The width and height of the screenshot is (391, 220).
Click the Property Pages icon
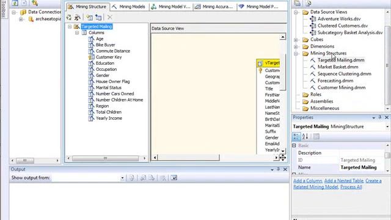coord(316,136)
